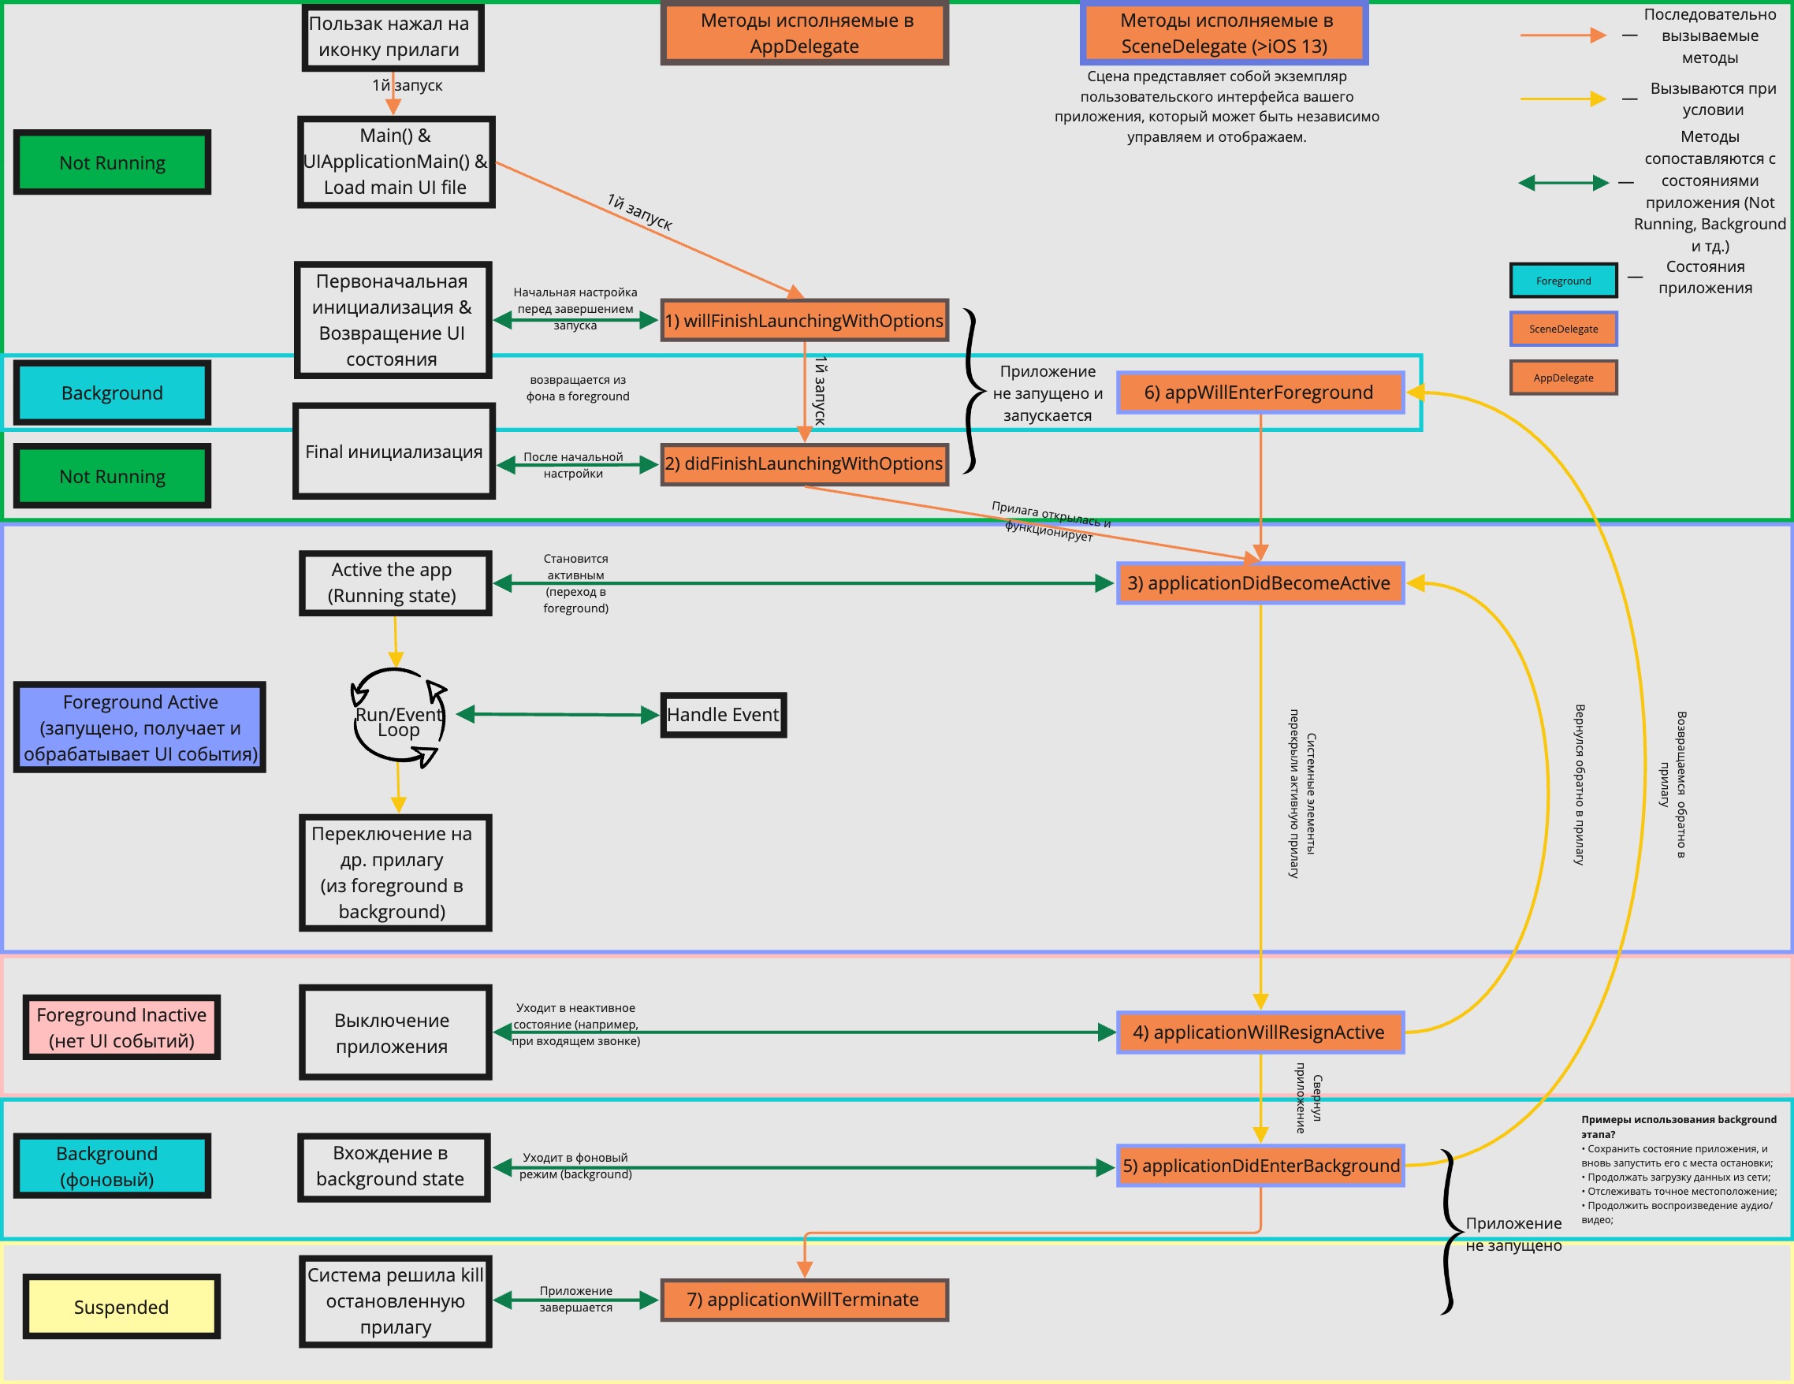Click the cyan Foreground legend swatch
The width and height of the screenshot is (1794, 1384).
[1563, 281]
